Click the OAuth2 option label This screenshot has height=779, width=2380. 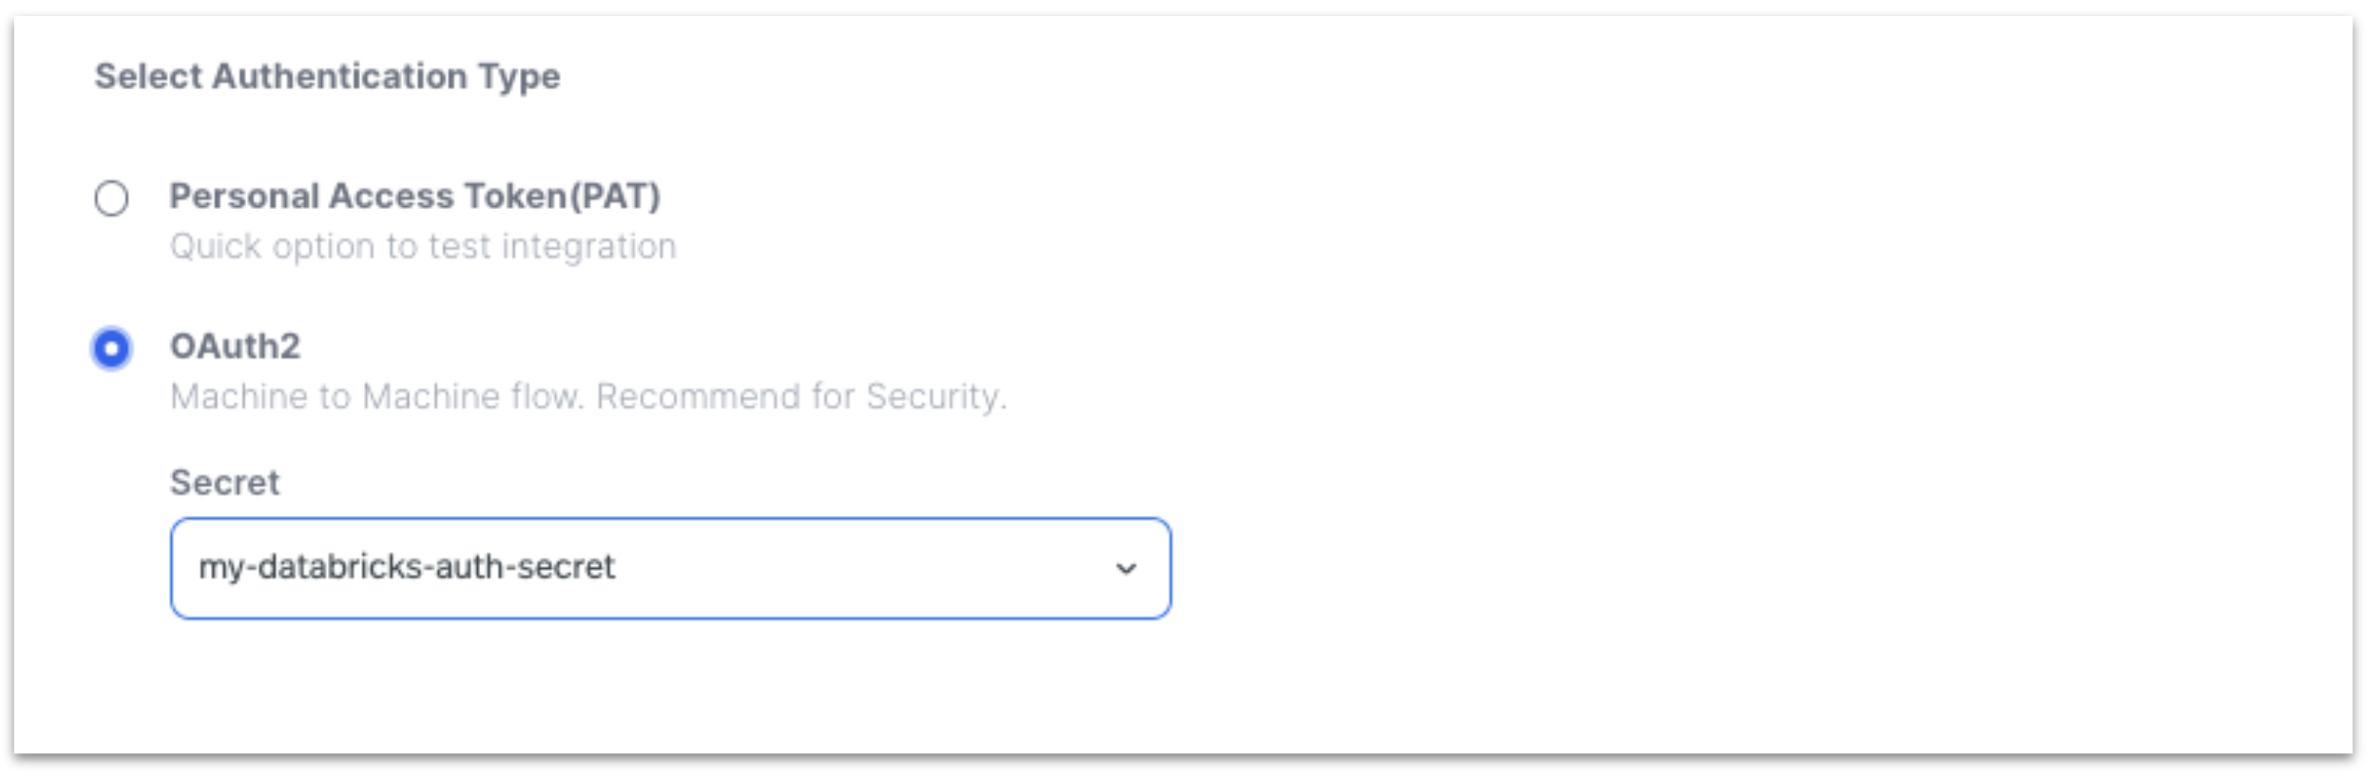235,346
